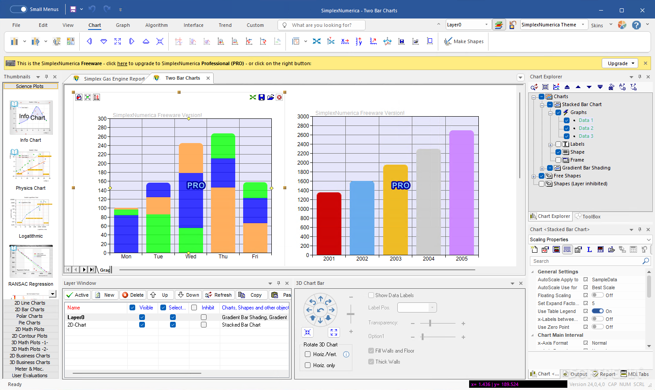Click the Transparency slider handle
The width and height of the screenshot is (655, 390).
(x=430, y=324)
